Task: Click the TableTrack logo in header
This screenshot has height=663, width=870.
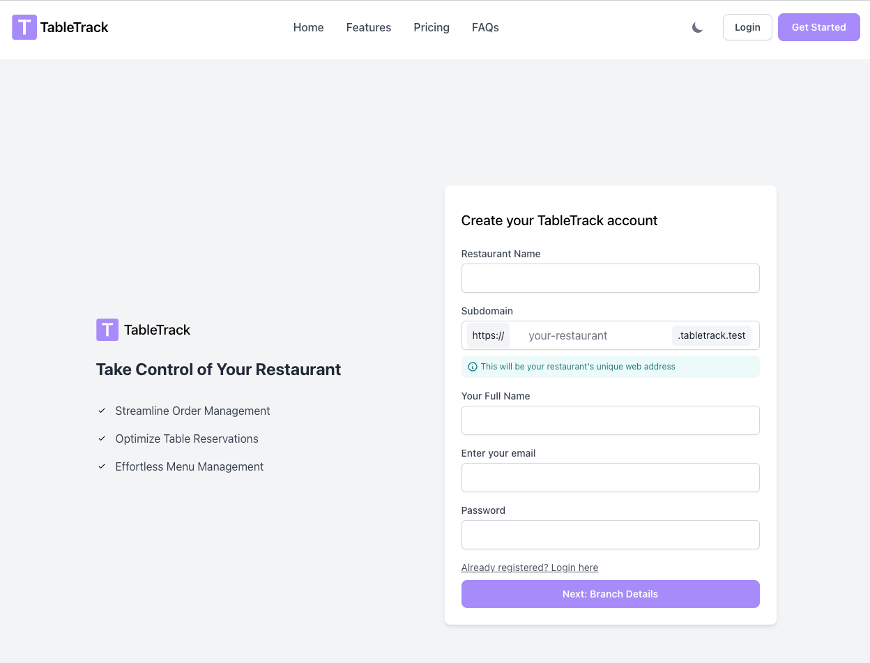Action: (x=61, y=27)
